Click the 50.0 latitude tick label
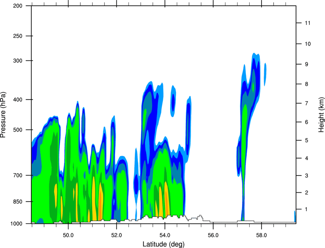325x248 pixels. (x=68, y=235)
